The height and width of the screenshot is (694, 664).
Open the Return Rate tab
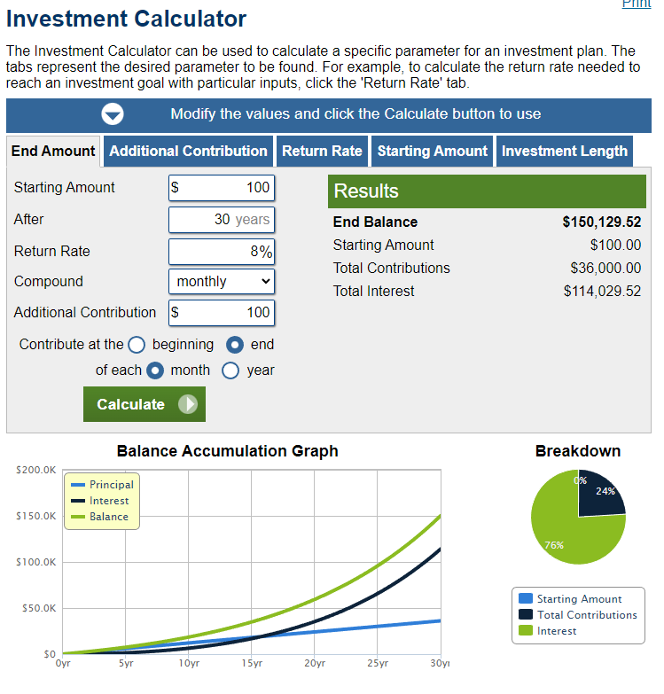click(x=322, y=151)
